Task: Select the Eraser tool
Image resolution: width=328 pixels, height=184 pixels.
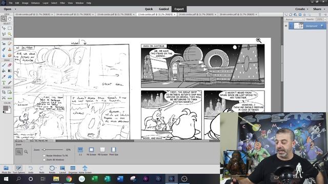Action: (x=10, y=65)
